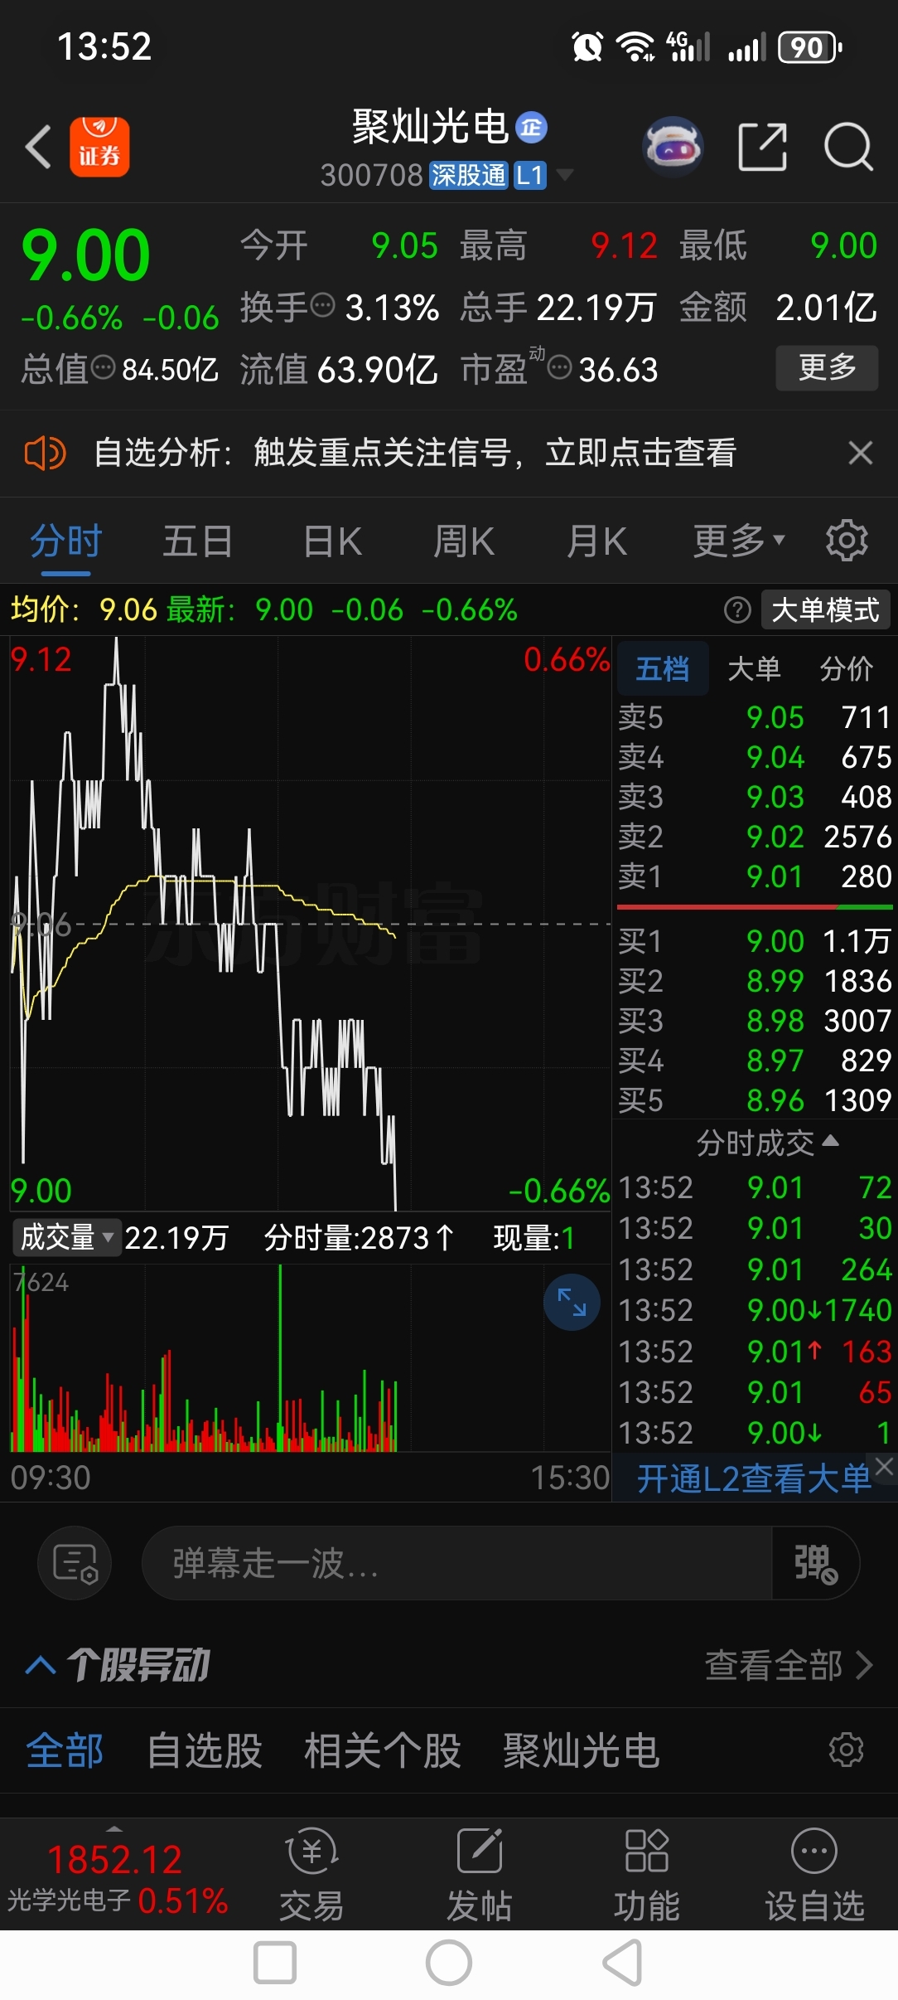The image size is (898, 2000).
Task: Focus the 弹幕走一波 input field
Action: [x=457, y=1564]
